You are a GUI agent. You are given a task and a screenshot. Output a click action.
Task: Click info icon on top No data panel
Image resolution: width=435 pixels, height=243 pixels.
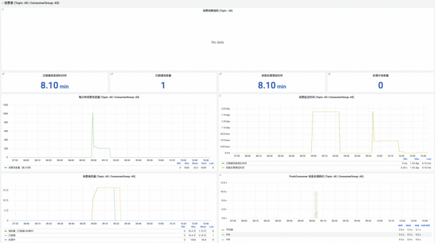pyautogui.click(x=3, y=10)
